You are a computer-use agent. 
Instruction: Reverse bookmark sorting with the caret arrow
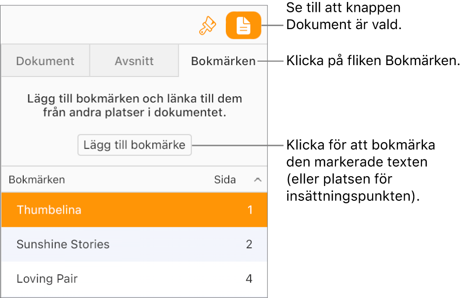coord(257,180)
